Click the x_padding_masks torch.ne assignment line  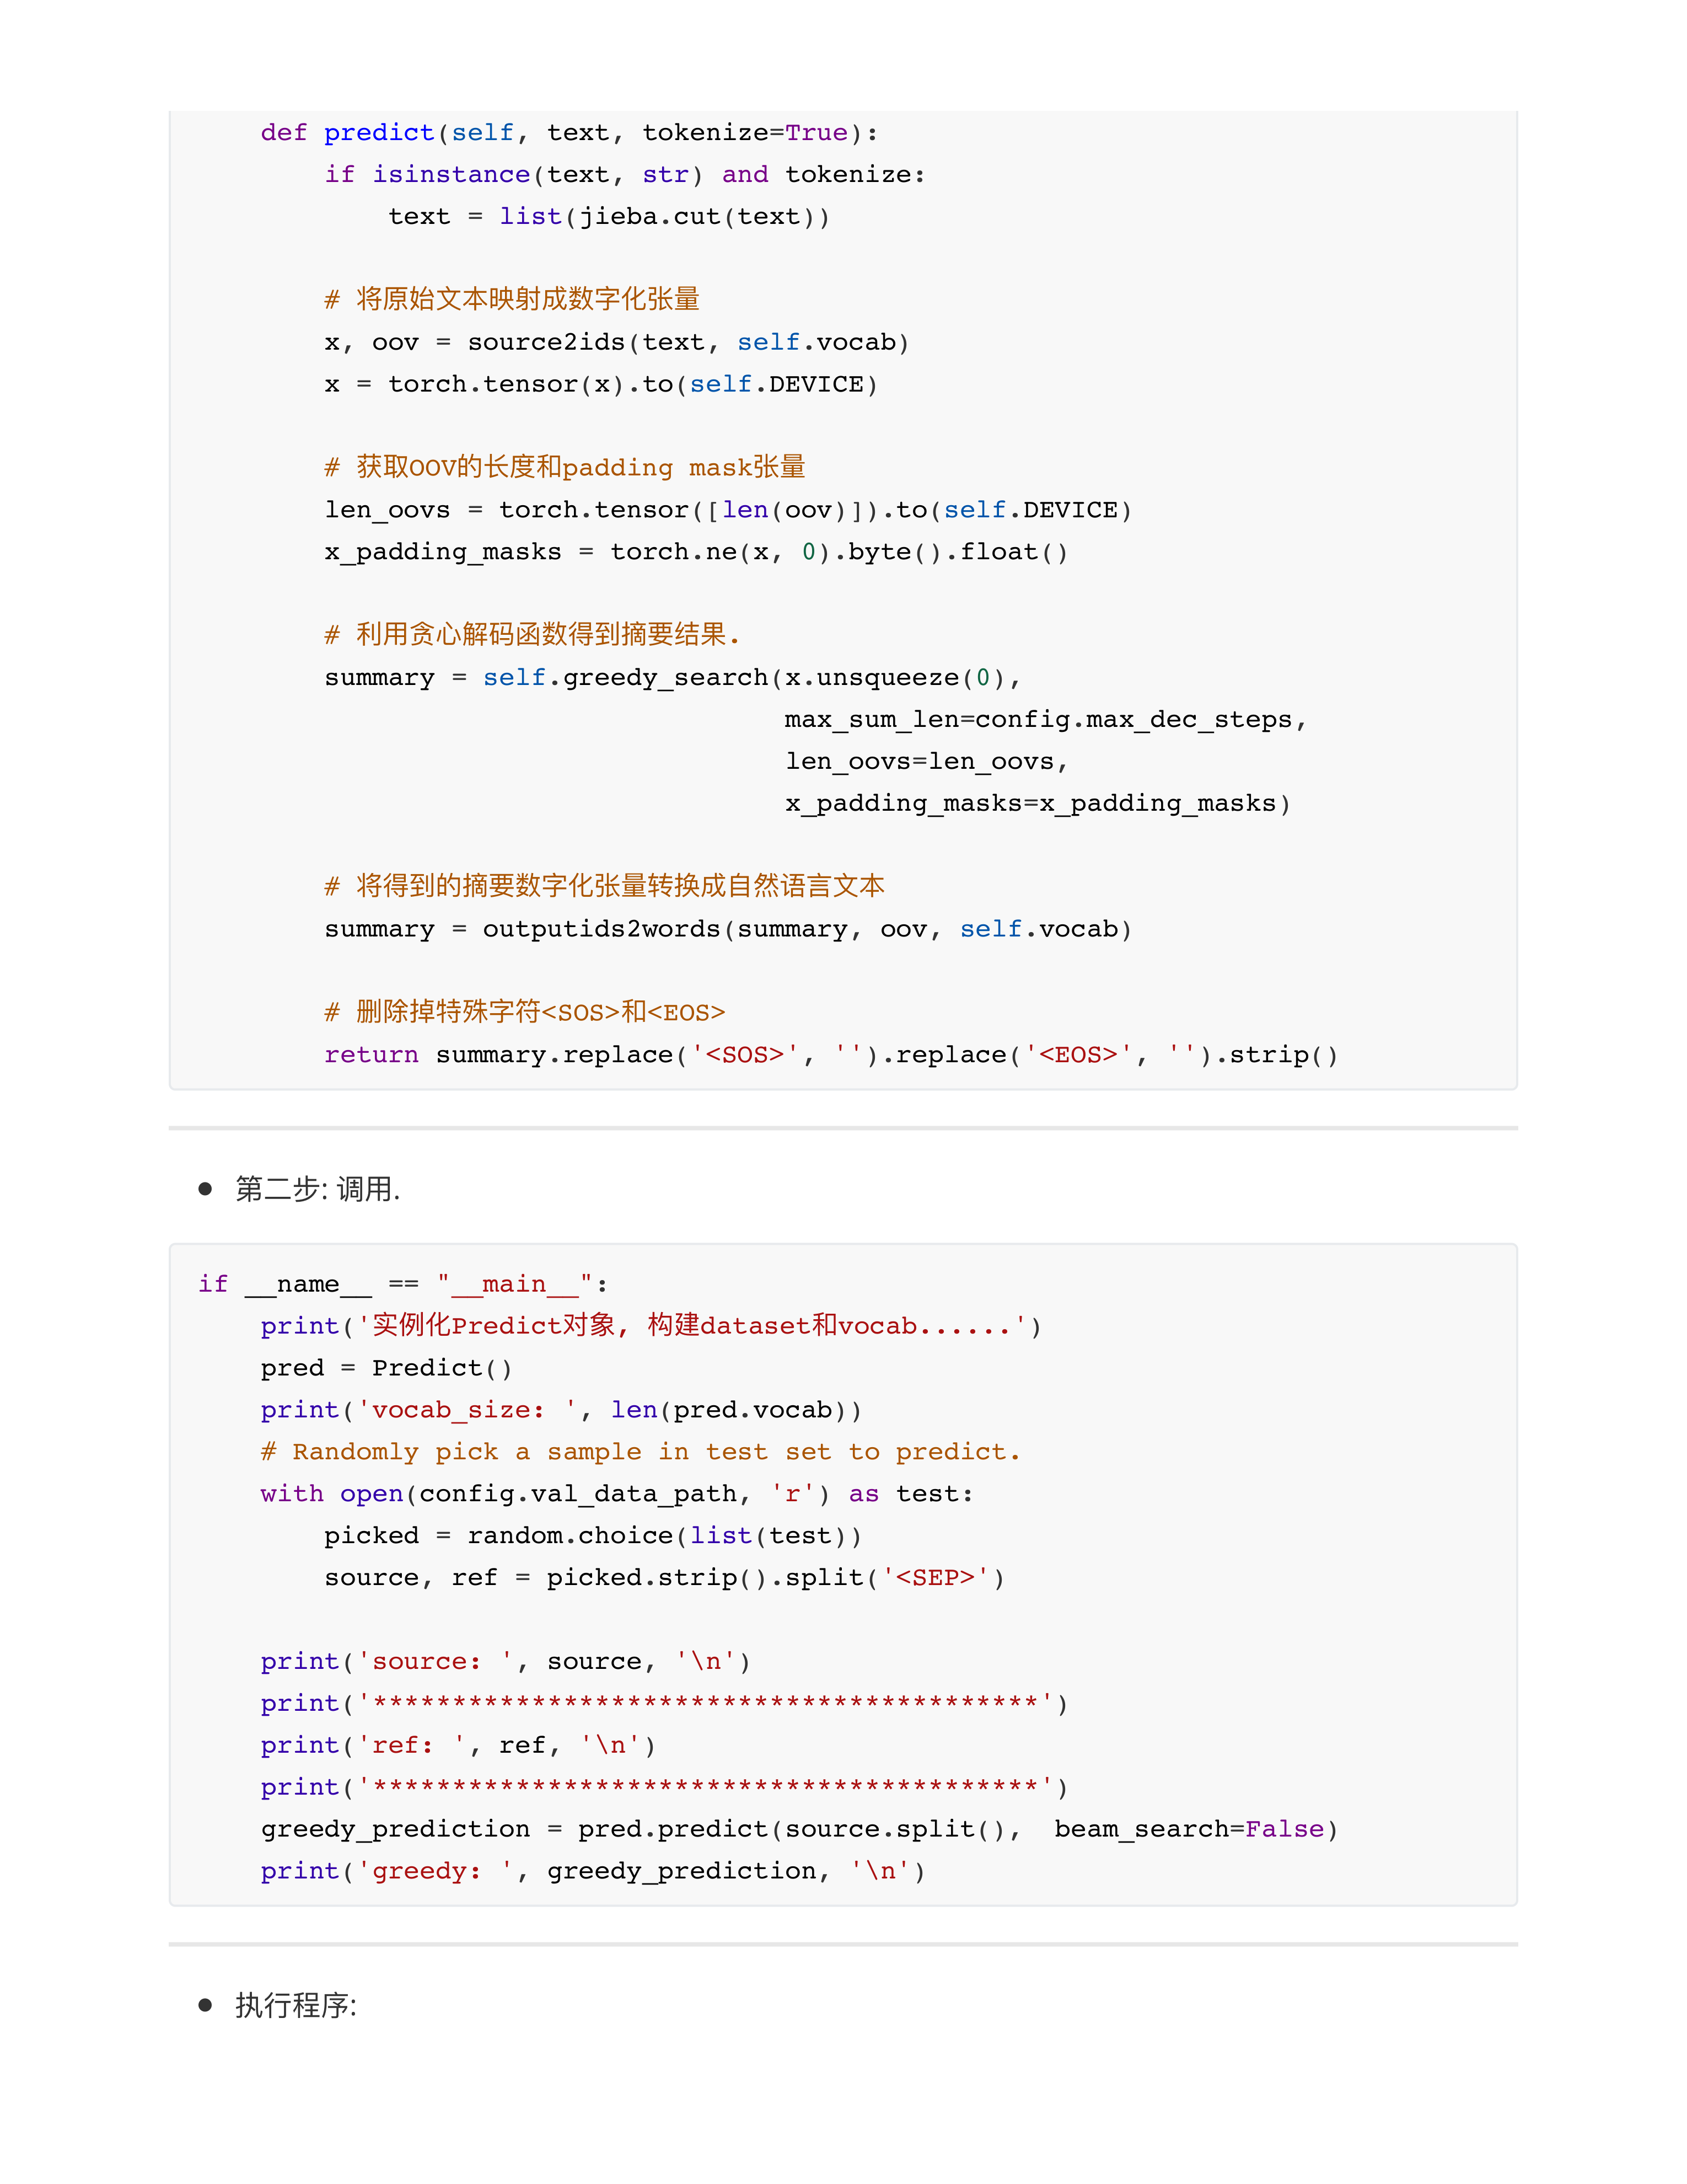[696, 553]
